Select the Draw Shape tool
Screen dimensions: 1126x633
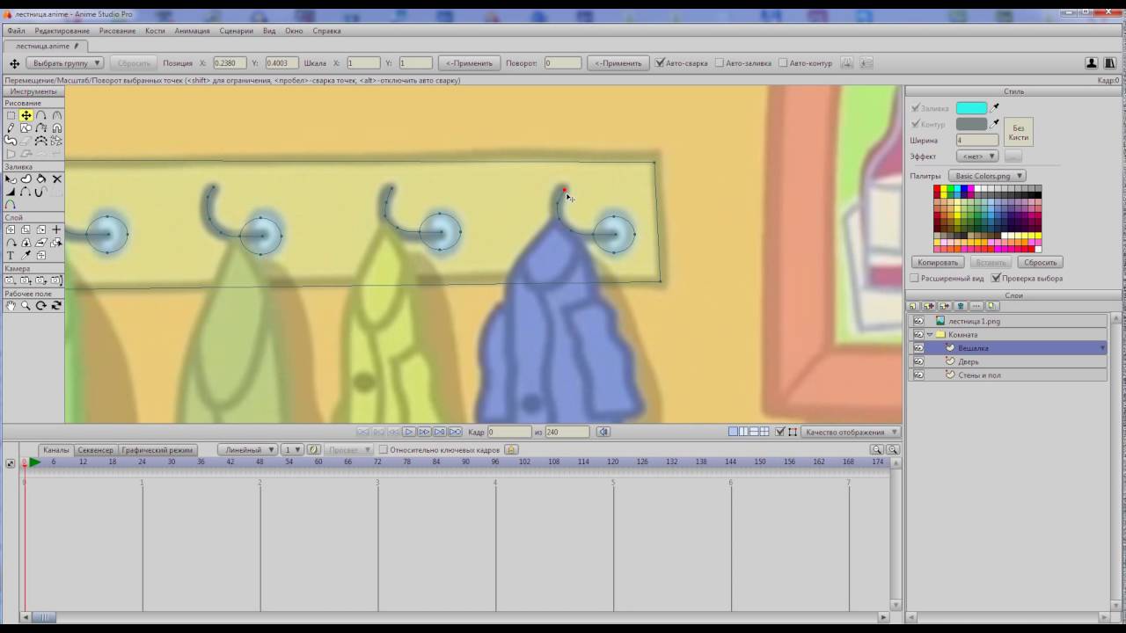coord(26,127)
